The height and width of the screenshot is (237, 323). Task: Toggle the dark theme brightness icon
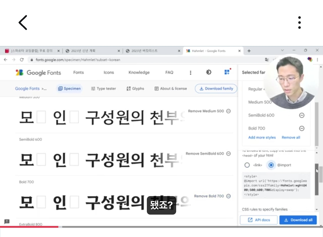(209, 72)
